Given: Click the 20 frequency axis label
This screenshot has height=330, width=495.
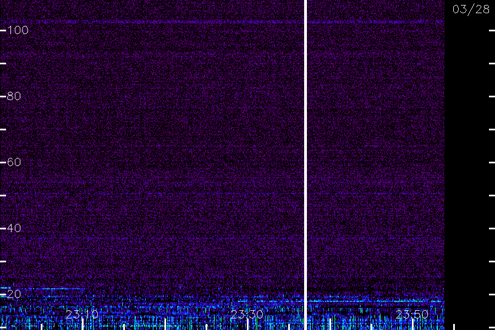Looking at the screenshot, I should pos(14,294).
